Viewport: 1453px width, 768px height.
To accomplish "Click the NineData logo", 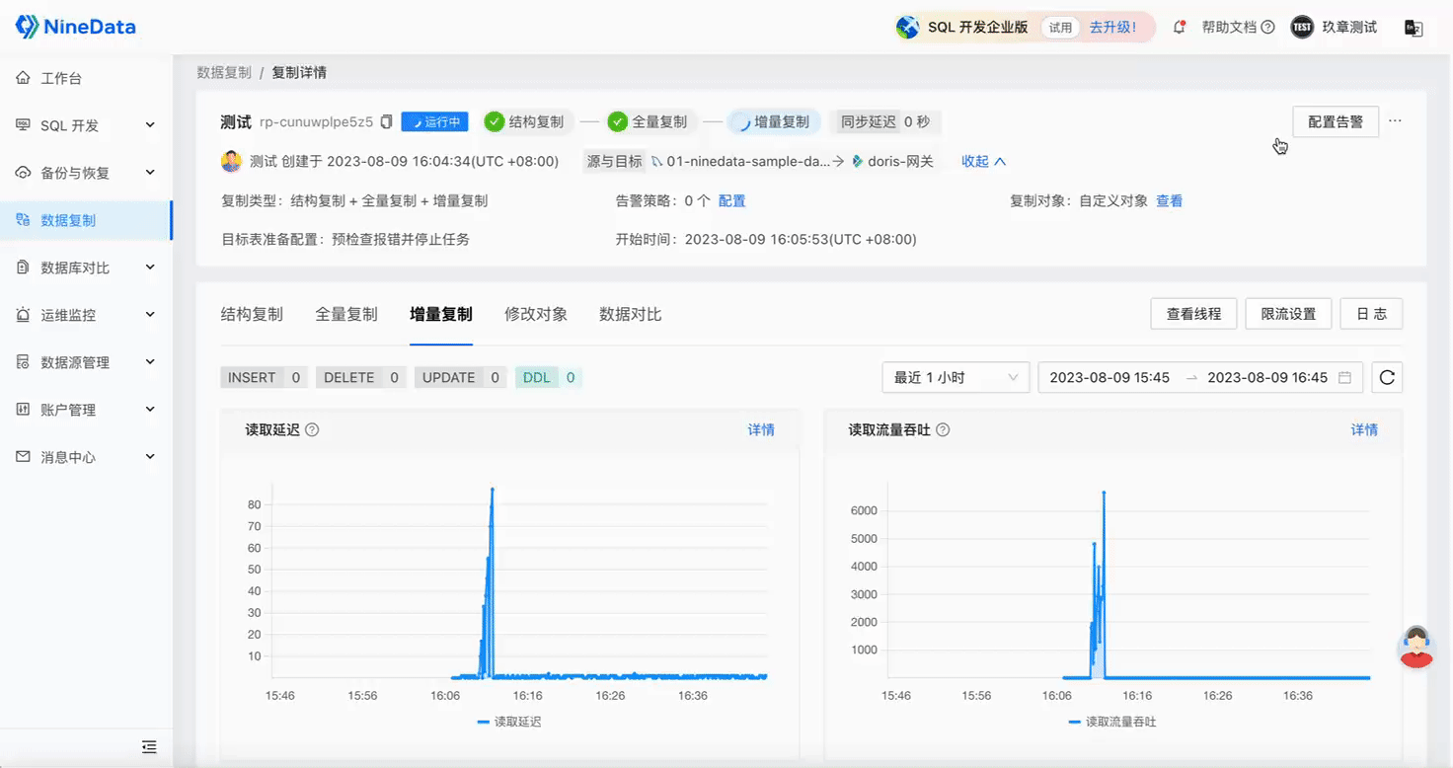I will pos(74,27).
